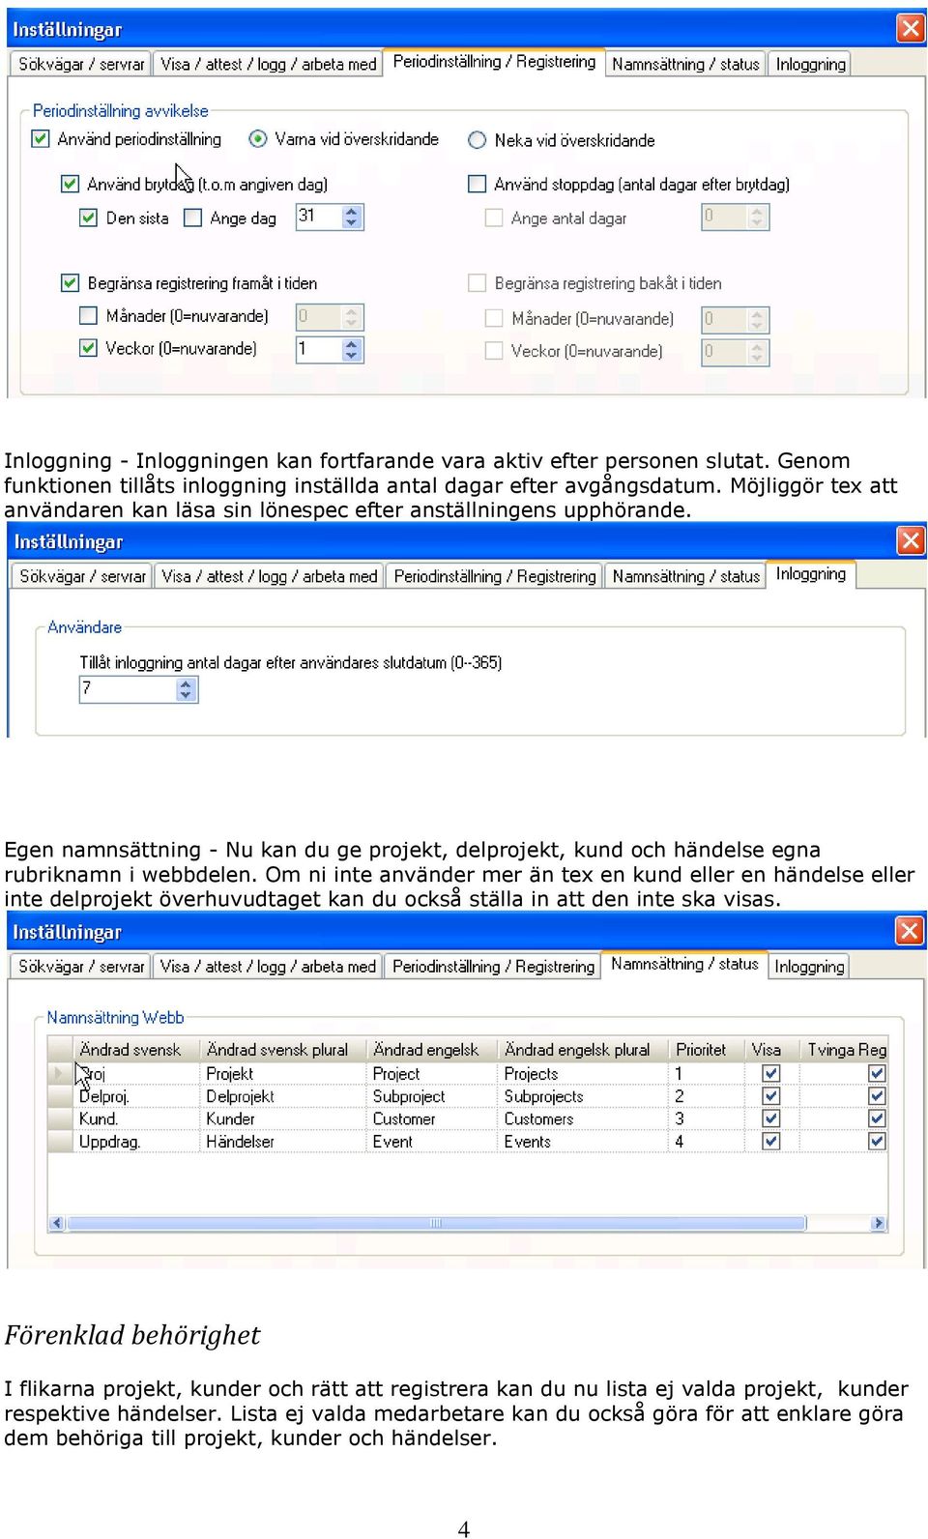Click column header Ändrad engelsk
Image resolution: width=928 pixels, height=1539 pixels.
[x=432, y=1049]
